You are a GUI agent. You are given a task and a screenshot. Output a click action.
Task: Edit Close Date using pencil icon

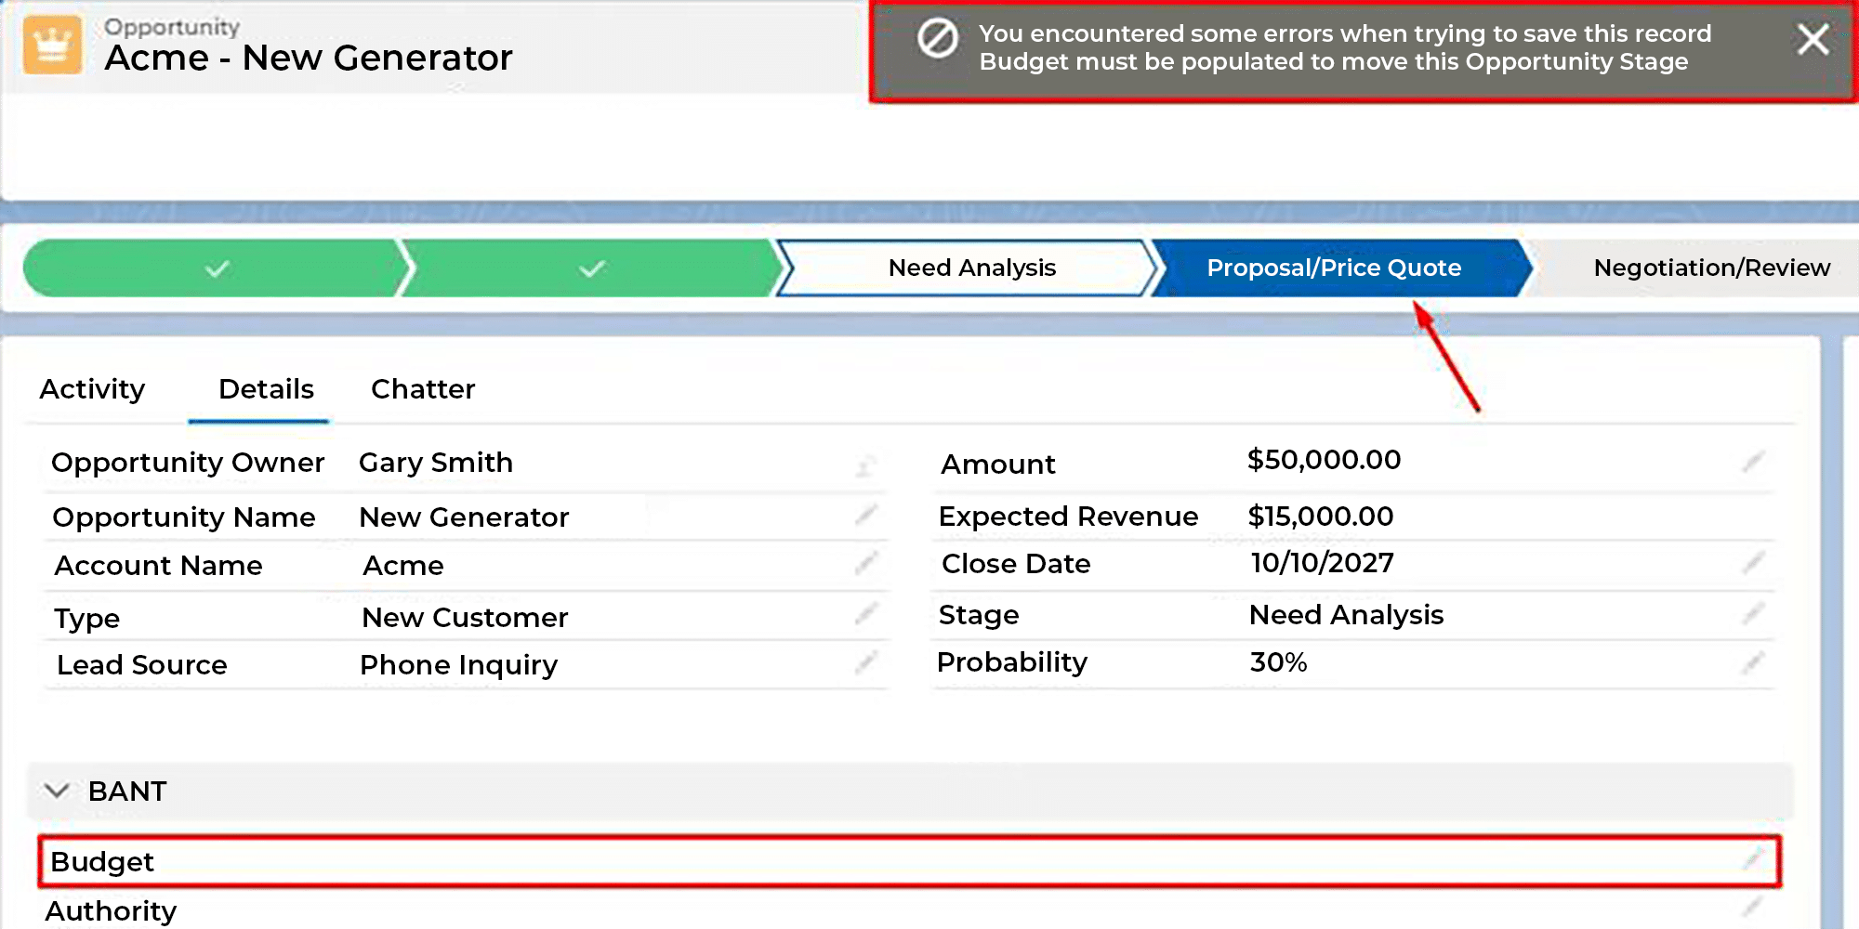click(x=1753, y=562)
